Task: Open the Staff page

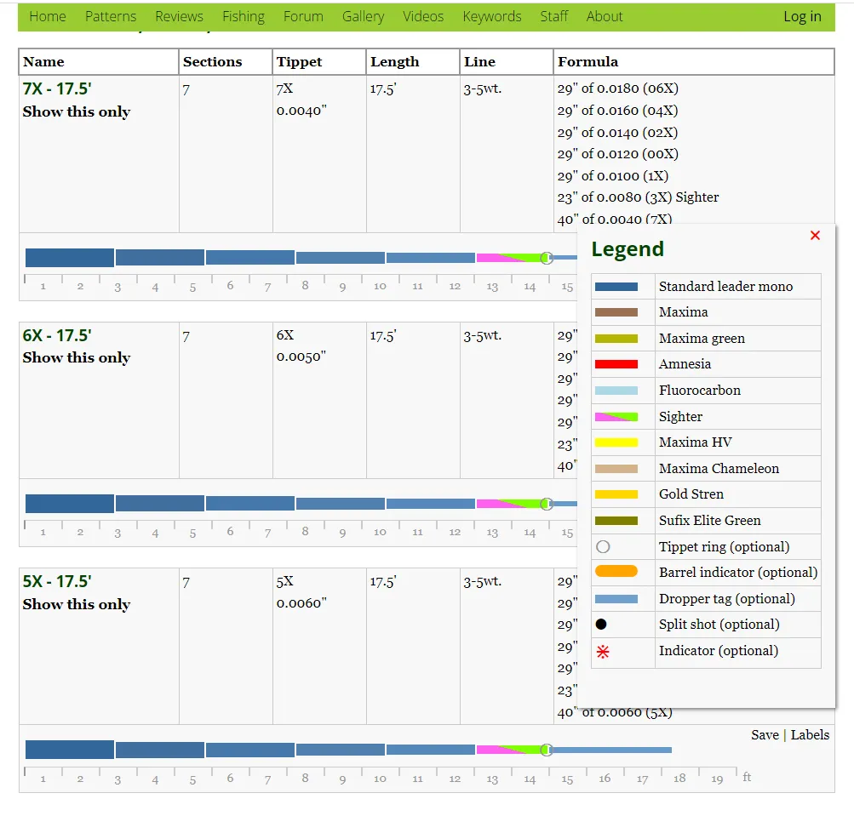Action: (x=554, y=16)
